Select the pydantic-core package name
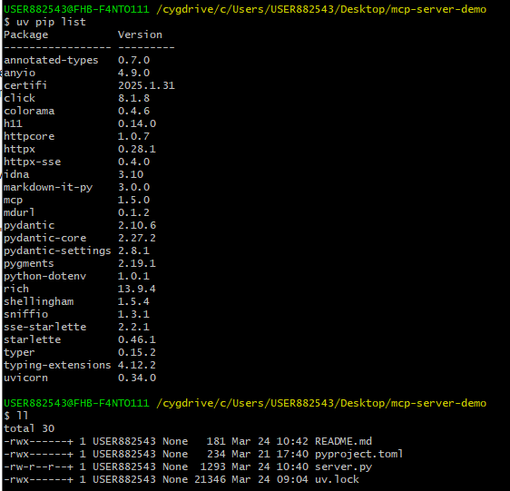510x491 pixels. click(44, 238)
